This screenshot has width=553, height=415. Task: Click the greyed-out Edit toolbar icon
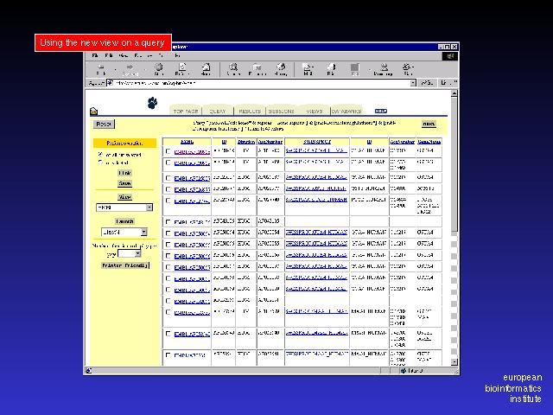tap(355, 67)
